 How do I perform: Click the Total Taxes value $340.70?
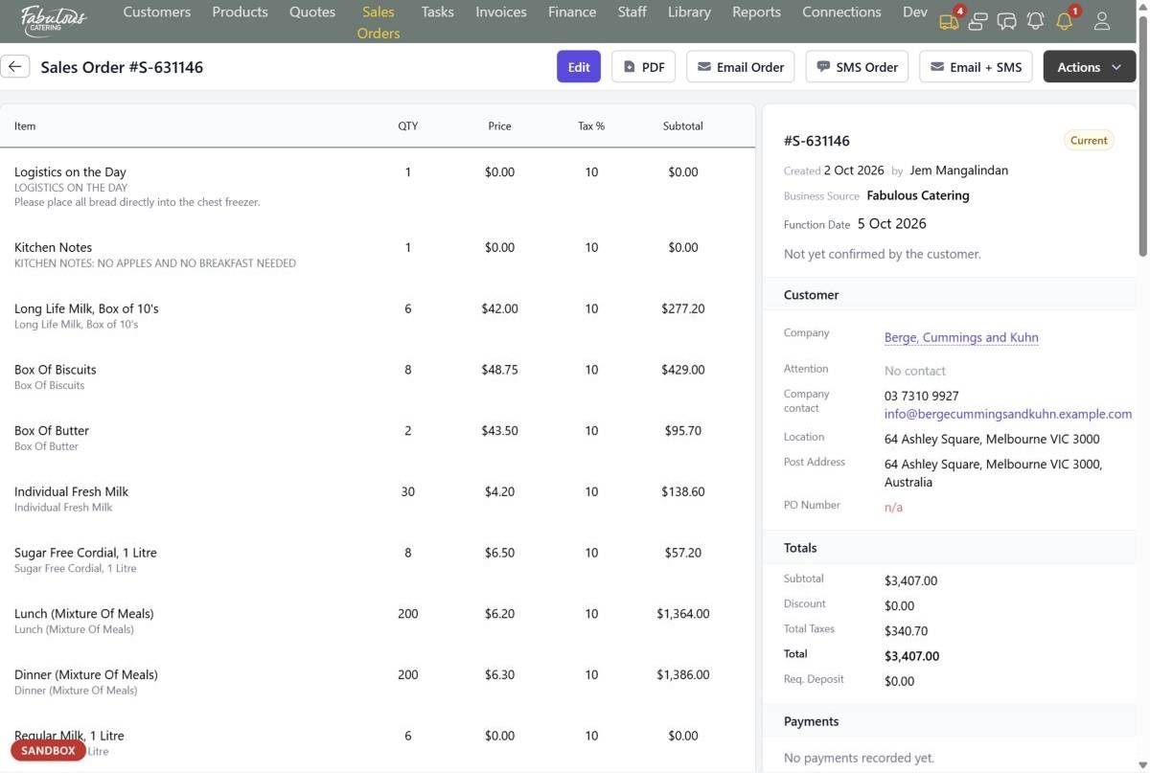tap(907, 631)
